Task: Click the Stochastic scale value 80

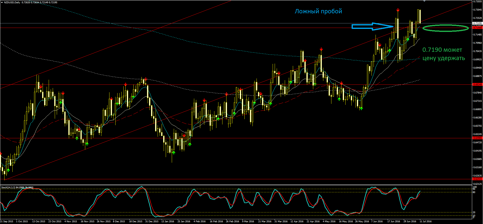Action: [474, 192]
